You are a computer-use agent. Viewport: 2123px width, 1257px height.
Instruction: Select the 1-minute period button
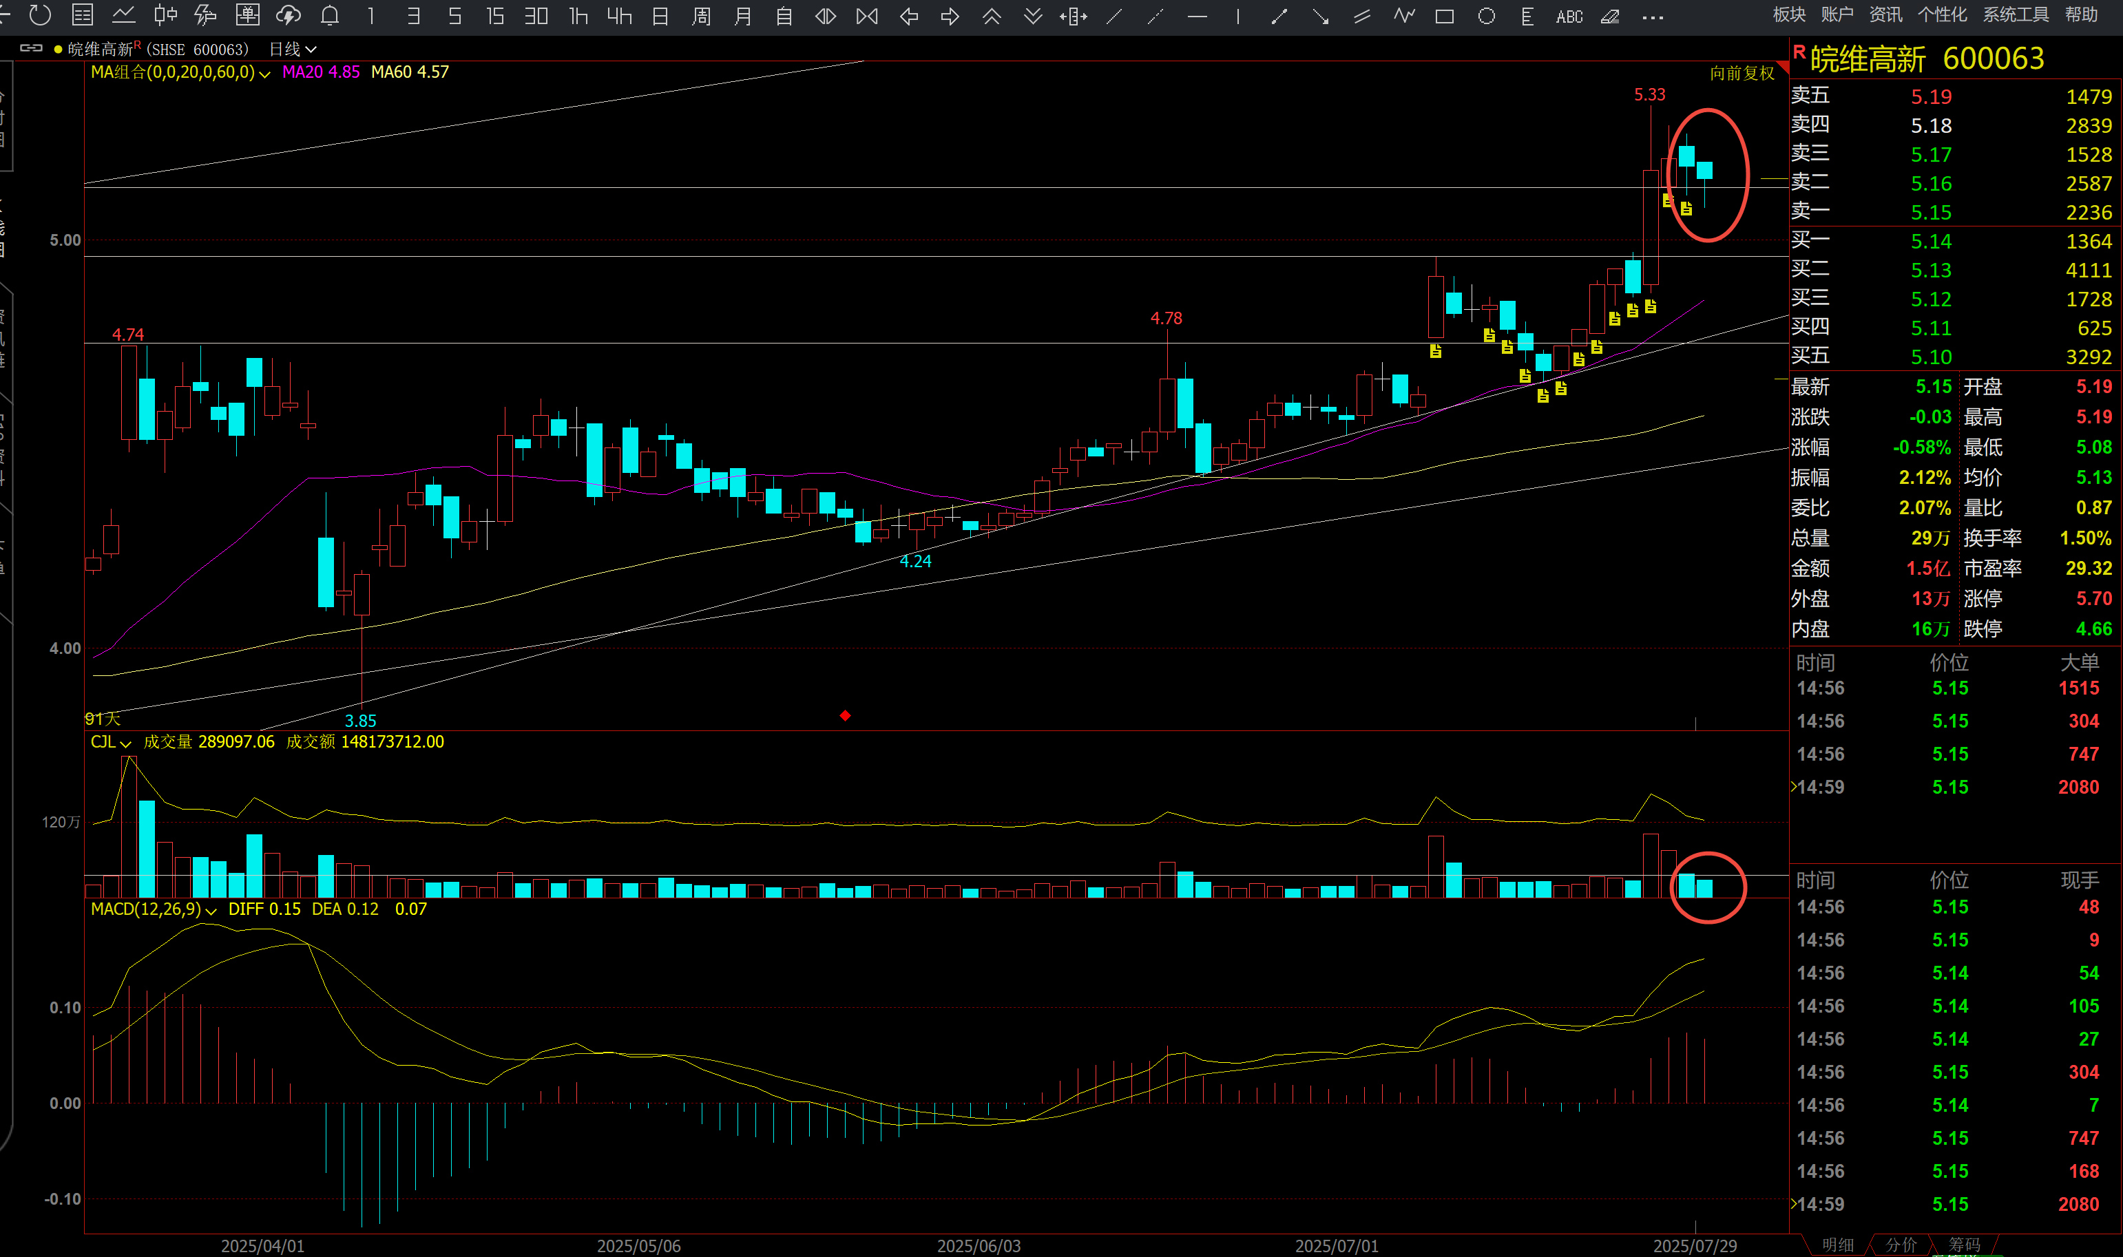(x=371, y=15)
